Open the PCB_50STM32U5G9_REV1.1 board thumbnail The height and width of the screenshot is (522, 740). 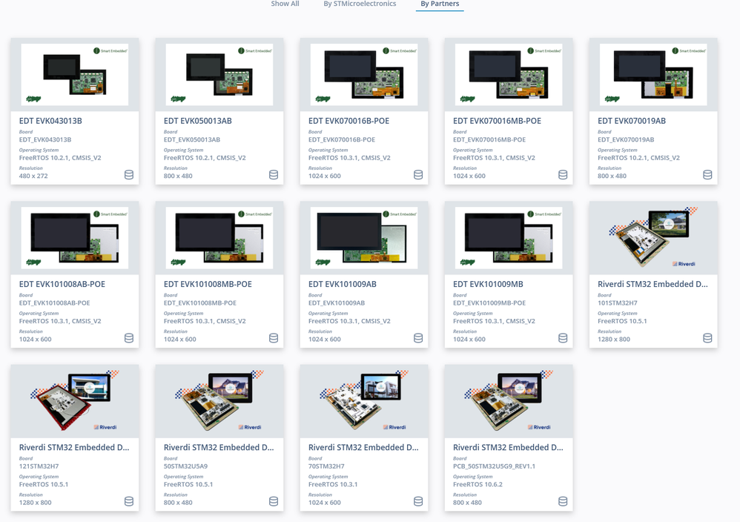pos(509,400)
